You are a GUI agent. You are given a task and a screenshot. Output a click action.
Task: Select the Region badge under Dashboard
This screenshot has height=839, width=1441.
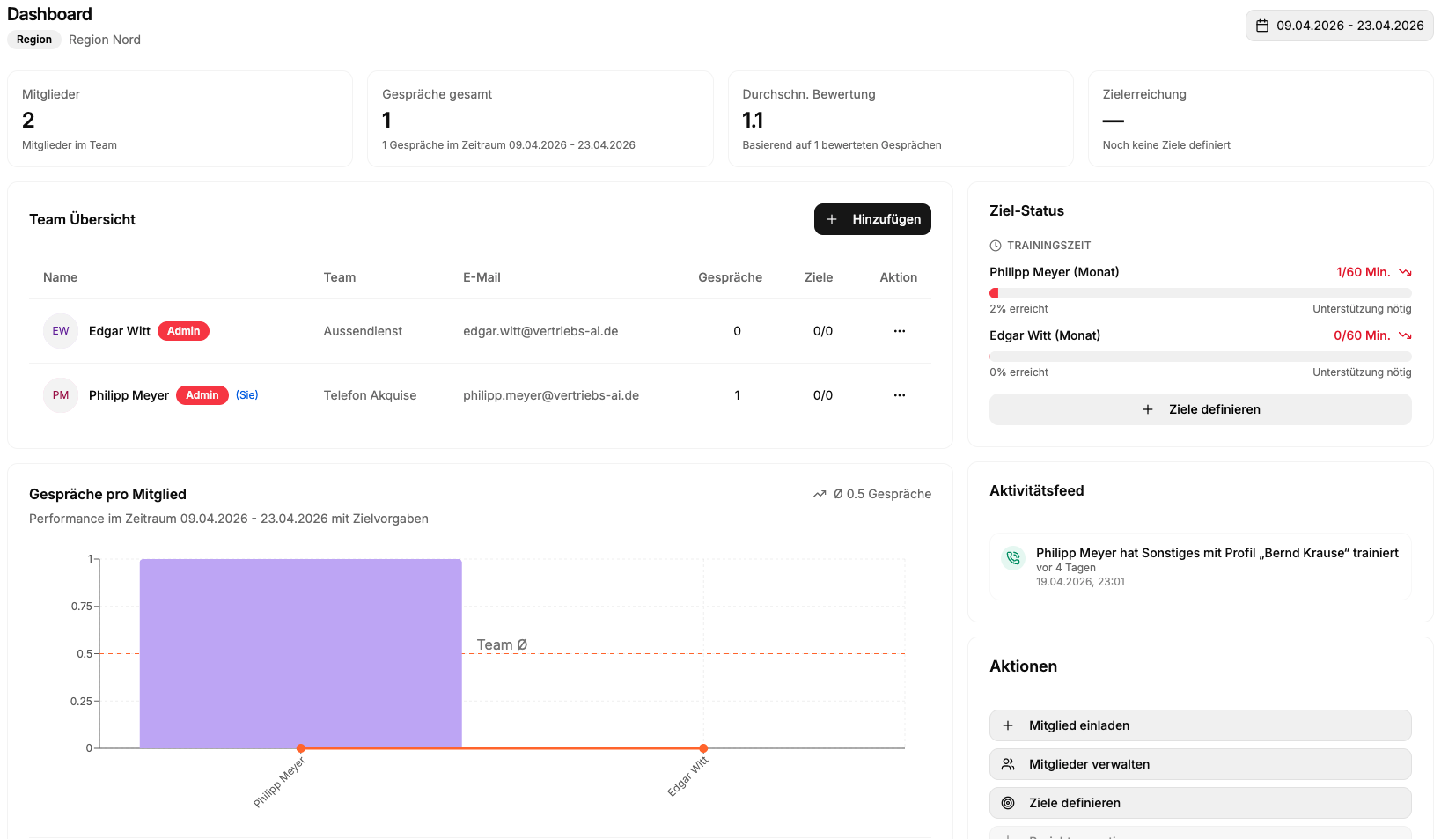[33, 40]
